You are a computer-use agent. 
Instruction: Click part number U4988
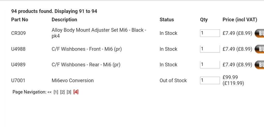(x=18, y=49)
